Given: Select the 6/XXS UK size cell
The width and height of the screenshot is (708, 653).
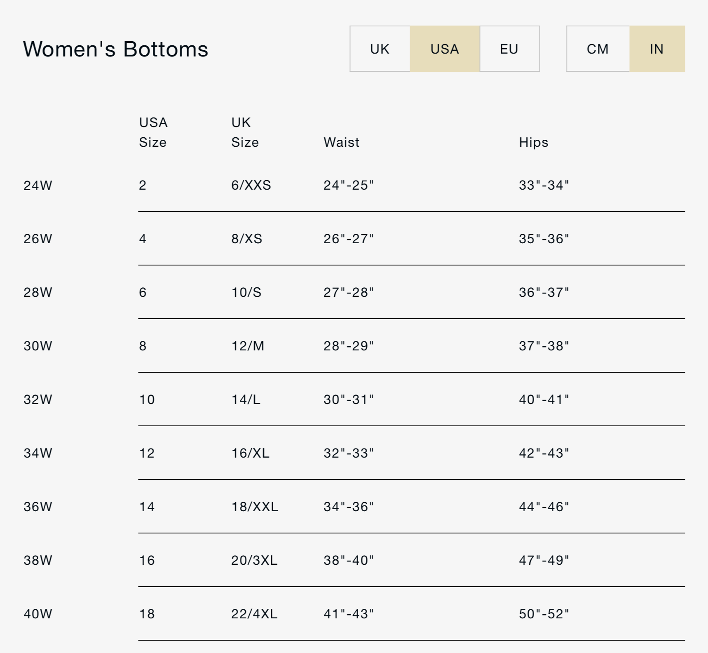Looking at the screenshot, I should (x=251, y=185).
